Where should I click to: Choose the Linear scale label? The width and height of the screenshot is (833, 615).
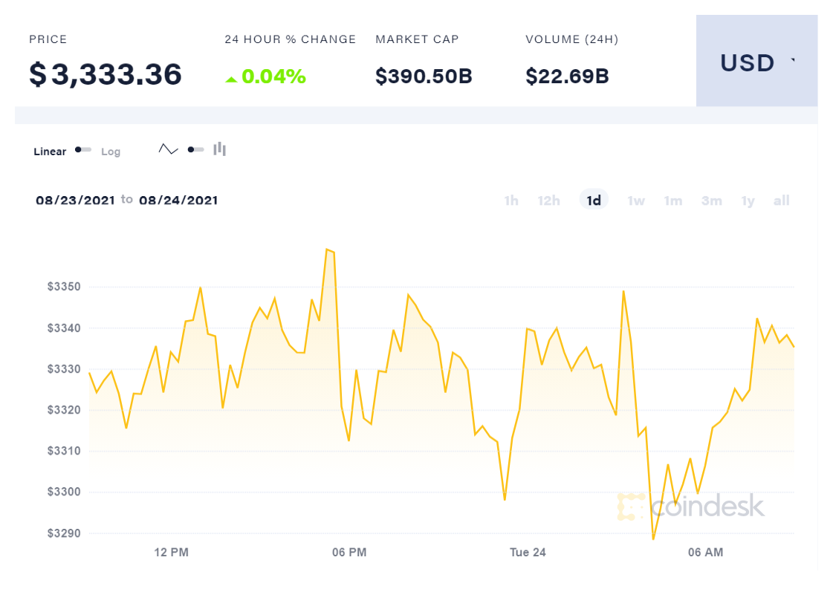[x=50, y=152]
